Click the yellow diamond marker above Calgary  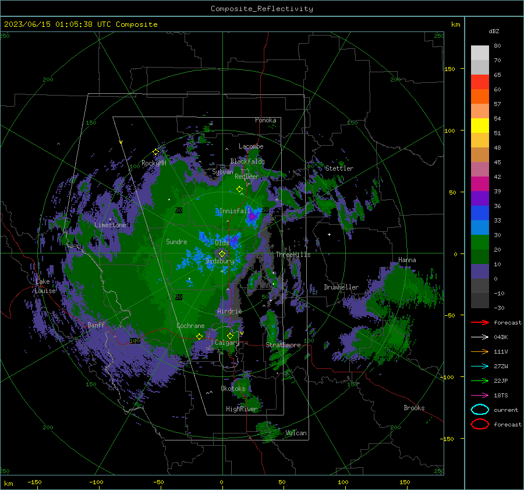click(x=230, y=336)
